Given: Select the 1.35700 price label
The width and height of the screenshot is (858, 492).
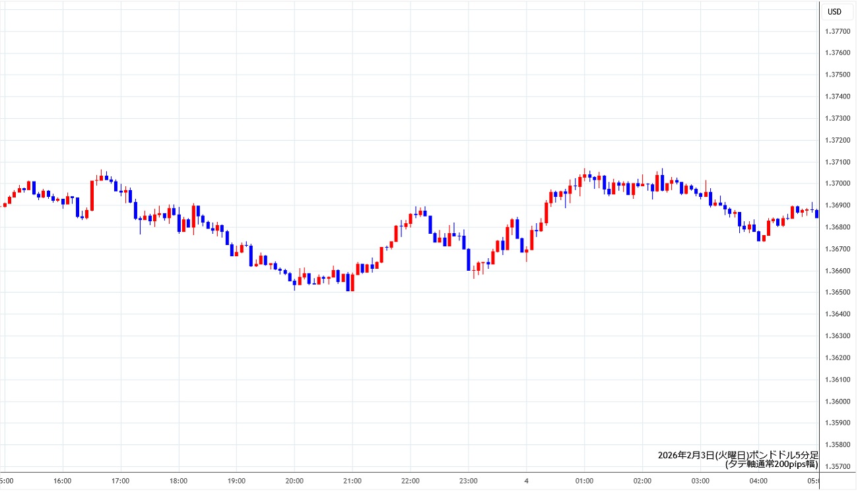Looking at the screenshot, I should (837, 467).
